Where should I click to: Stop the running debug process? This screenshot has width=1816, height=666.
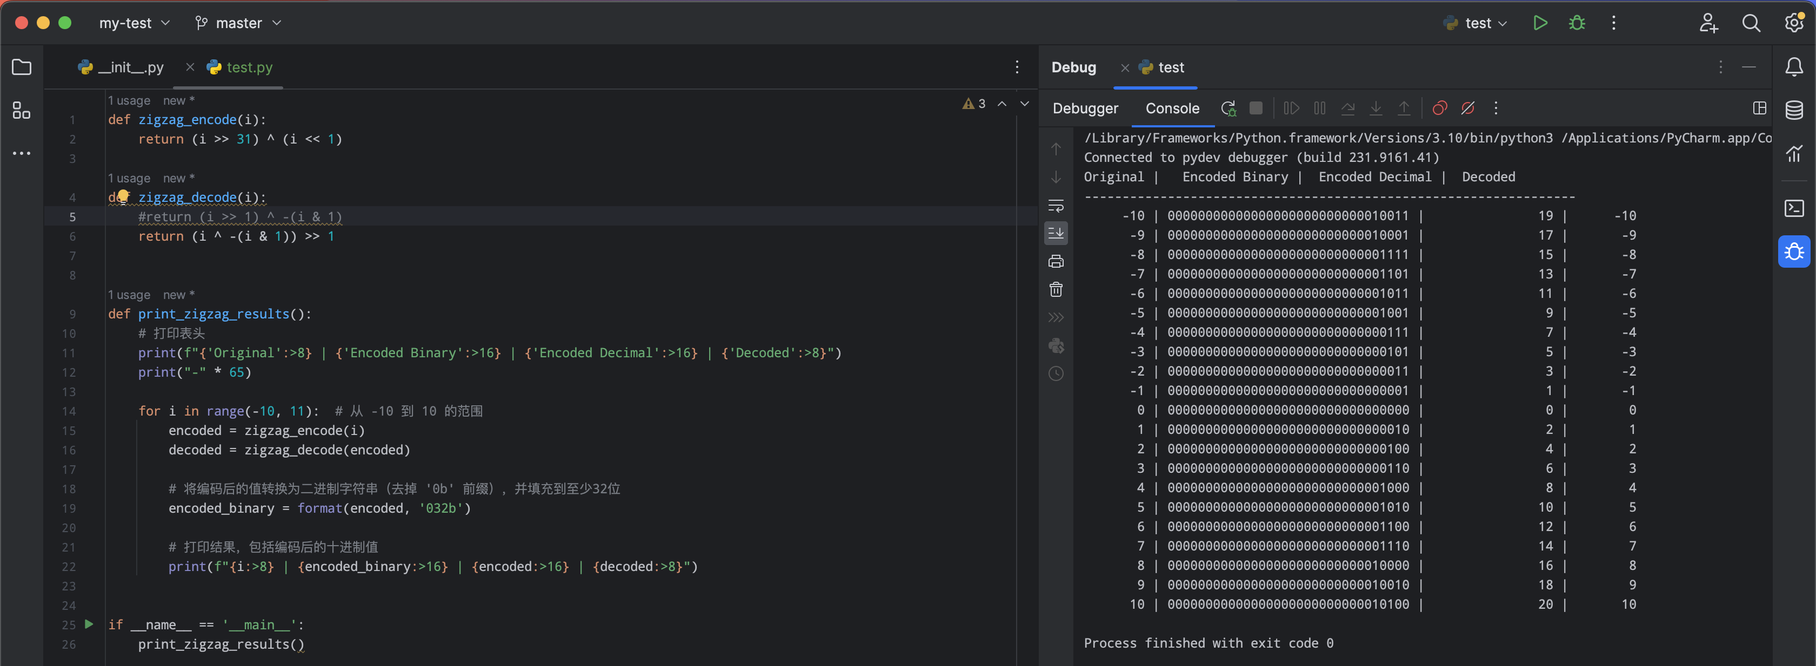[x=1256, y=108]
